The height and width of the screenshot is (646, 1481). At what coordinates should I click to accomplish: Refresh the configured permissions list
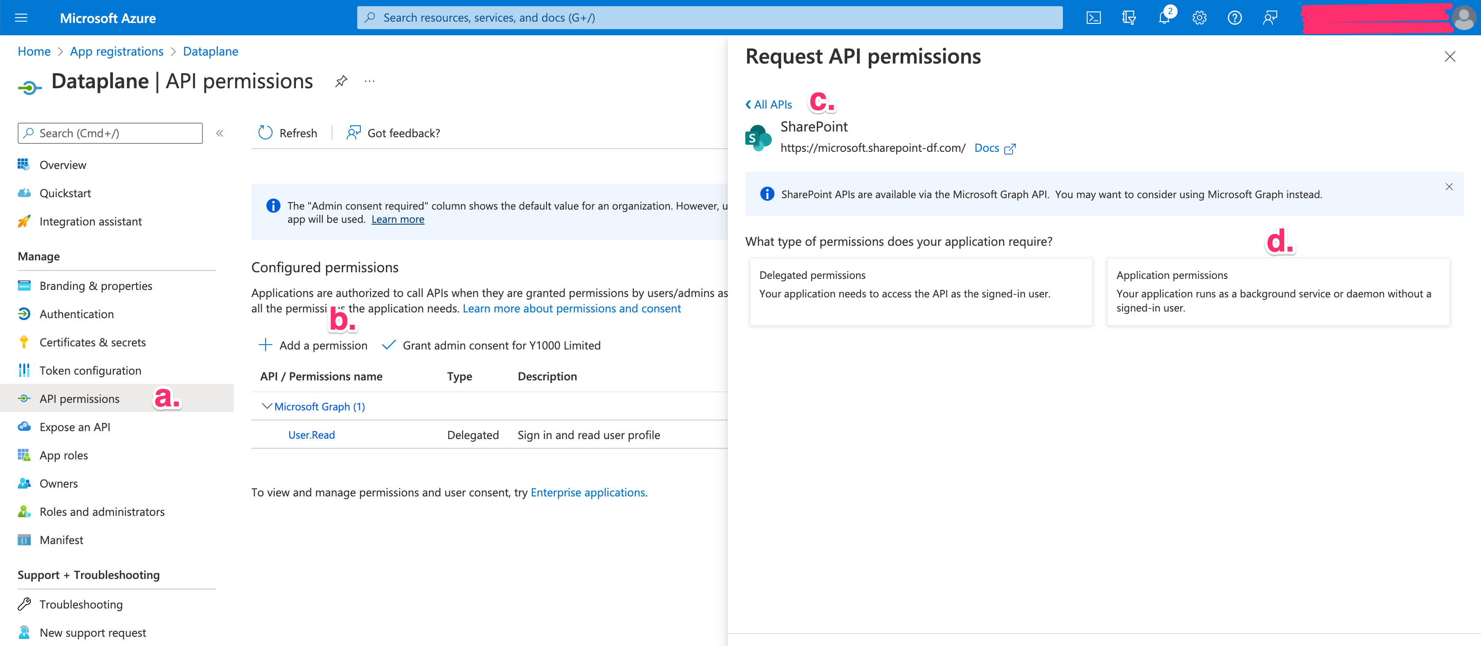[x=287, y=133]
